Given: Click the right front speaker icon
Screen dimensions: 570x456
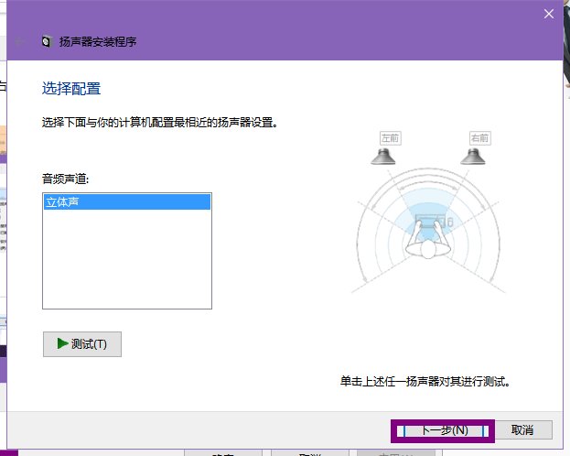Looking at the screenshot, I should (473, 157).
